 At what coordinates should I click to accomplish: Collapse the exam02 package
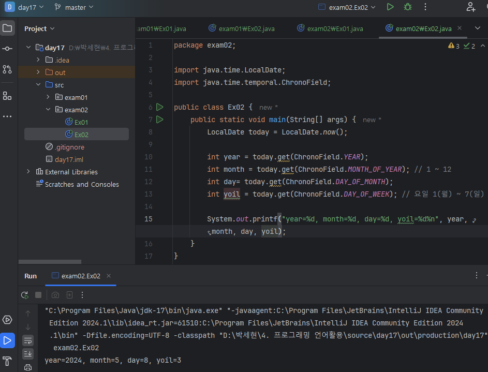48,110
